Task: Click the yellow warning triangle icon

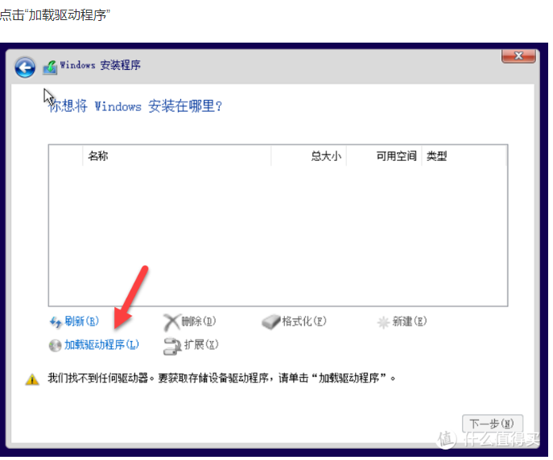Action: (32, 380)
